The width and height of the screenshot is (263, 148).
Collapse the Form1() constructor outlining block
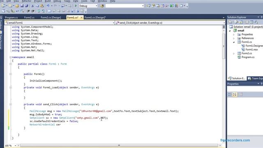point(10,74)
